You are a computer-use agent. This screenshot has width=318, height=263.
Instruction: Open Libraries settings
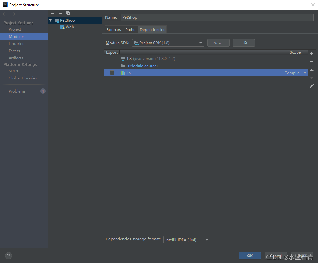coord(16,44)
